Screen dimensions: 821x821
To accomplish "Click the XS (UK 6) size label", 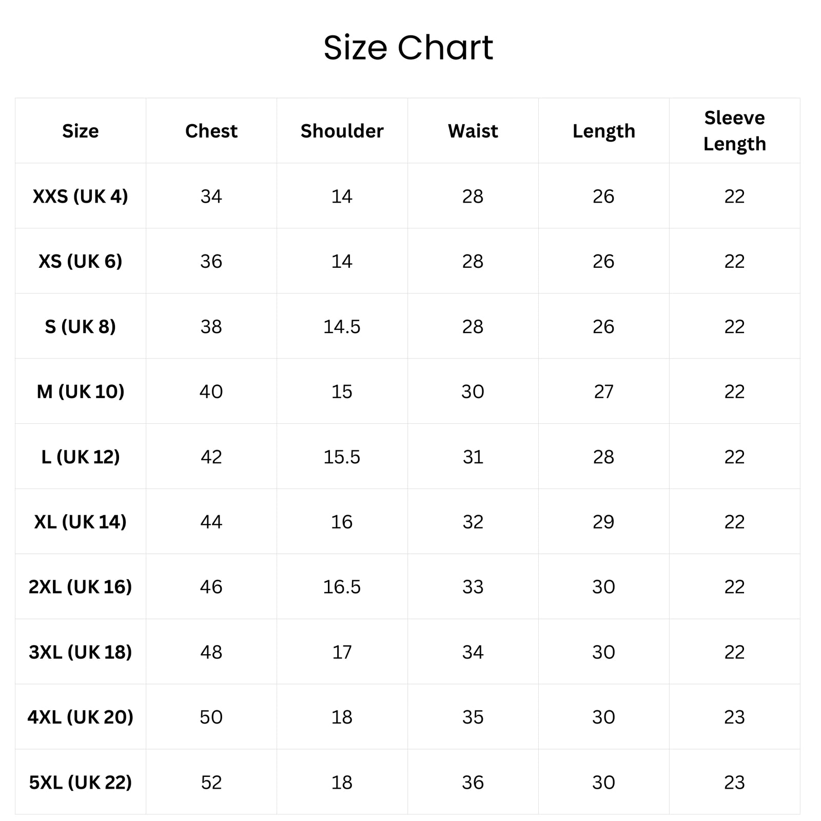I will pyautogui.click(x=81, y=261).
